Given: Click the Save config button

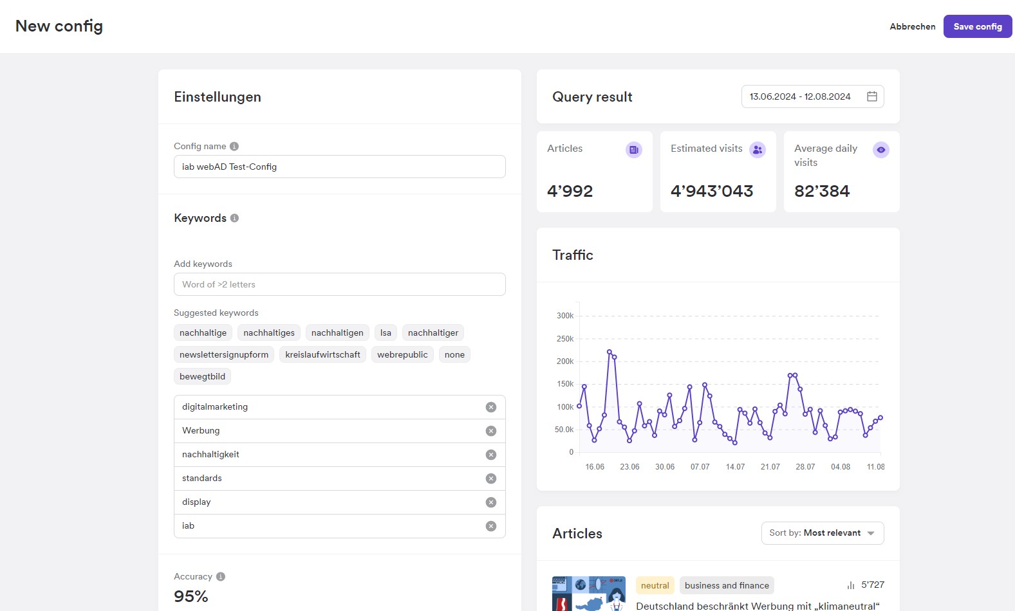Looking at the screenshot, I should [977, 26].
